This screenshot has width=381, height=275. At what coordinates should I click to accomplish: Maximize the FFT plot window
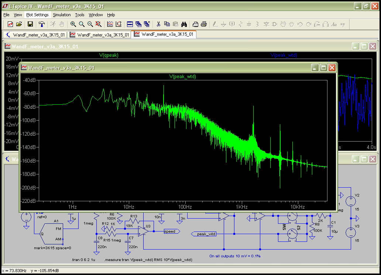323,68
